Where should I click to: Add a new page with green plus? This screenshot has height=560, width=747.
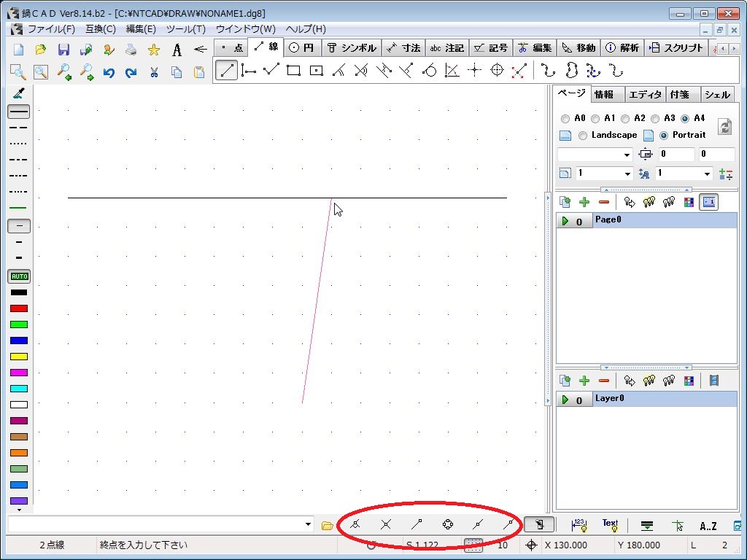click(584, 202)
